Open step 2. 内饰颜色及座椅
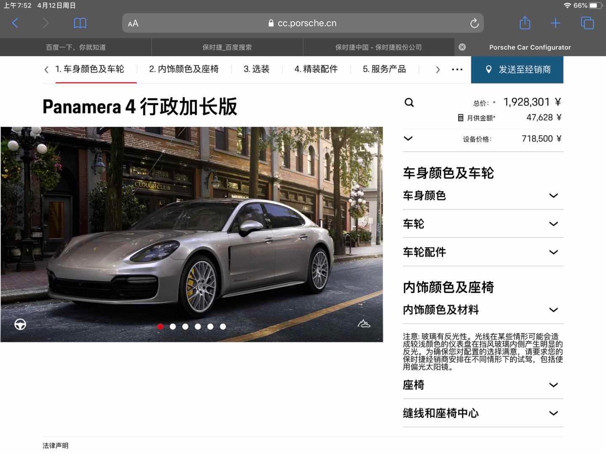 point(184,69)
